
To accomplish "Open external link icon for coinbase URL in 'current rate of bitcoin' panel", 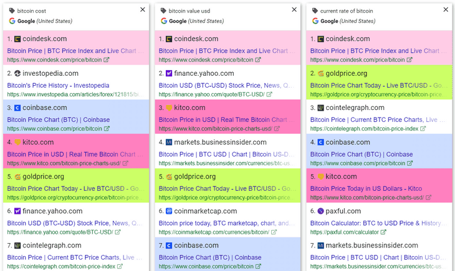I will point(410,163).
